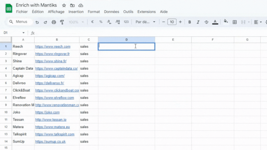
Task: Open the Outils menu
Action: [128, 12]
